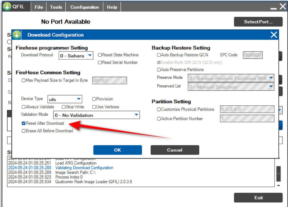Open the File menu
This screenshot has height=207, width=288.
39,7
